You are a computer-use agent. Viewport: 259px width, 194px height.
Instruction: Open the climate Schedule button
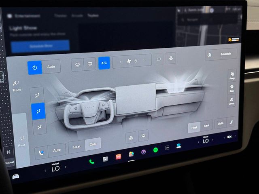click(221, 54)
